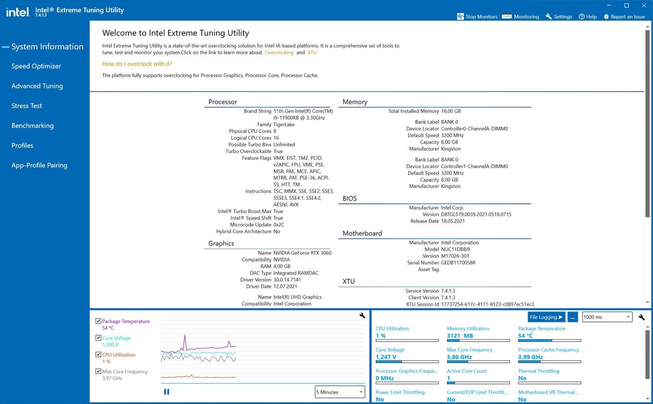
Task: Click the Memory Utilization bar
Action: [478, 340]
